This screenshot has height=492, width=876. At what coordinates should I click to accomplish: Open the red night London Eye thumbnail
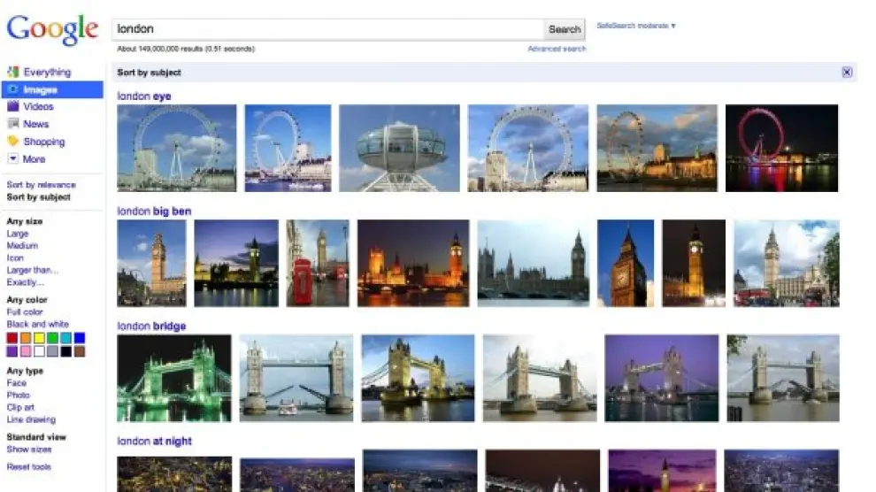point(781,148)
